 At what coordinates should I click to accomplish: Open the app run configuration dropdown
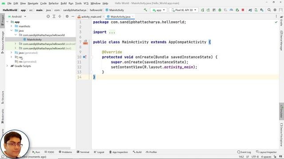[x=159, y=10]
